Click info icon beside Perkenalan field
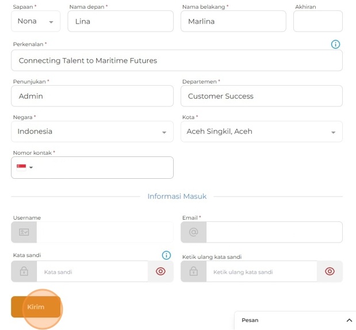This screenshot has height=330, width=356. point(335,44)
